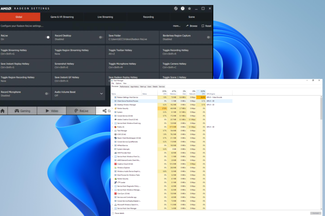Select the Client Server Runtime Process row
This screenshot has width=325, height=216.
click(x=172, y=101)
